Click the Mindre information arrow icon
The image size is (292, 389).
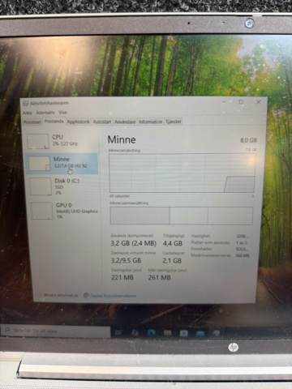click(x=39, y=295)
